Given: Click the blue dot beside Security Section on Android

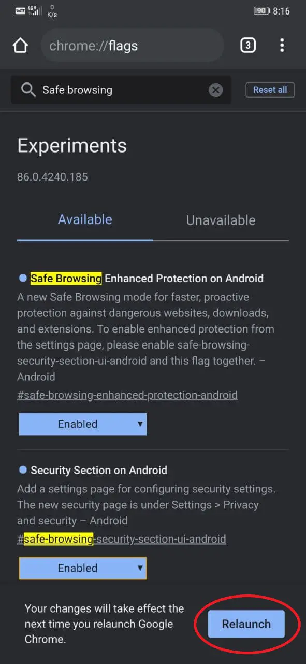Looking at the screenshot, I should (23, 470).
